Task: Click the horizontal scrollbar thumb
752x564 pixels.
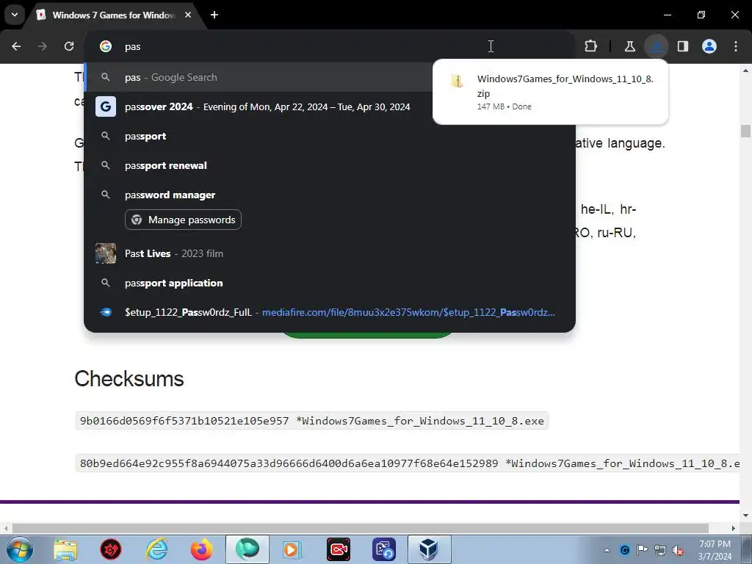Action: (x=361, y=528)
